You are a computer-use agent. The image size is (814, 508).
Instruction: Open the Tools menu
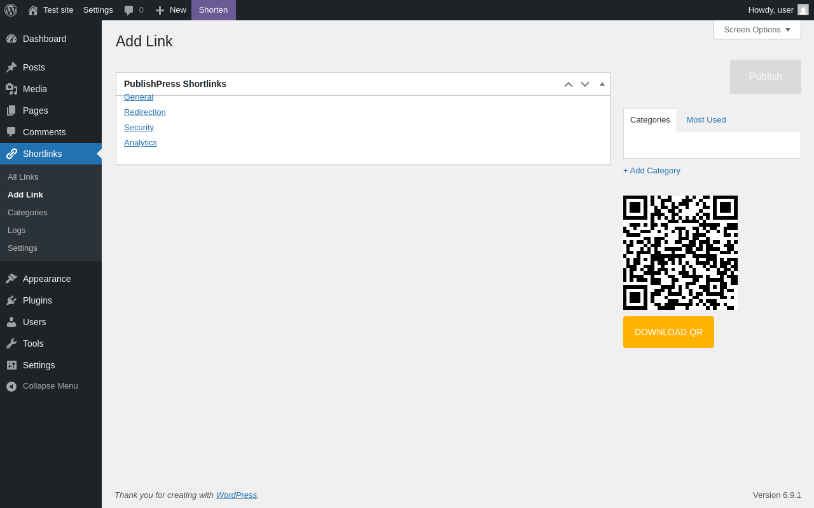[51, 344]
